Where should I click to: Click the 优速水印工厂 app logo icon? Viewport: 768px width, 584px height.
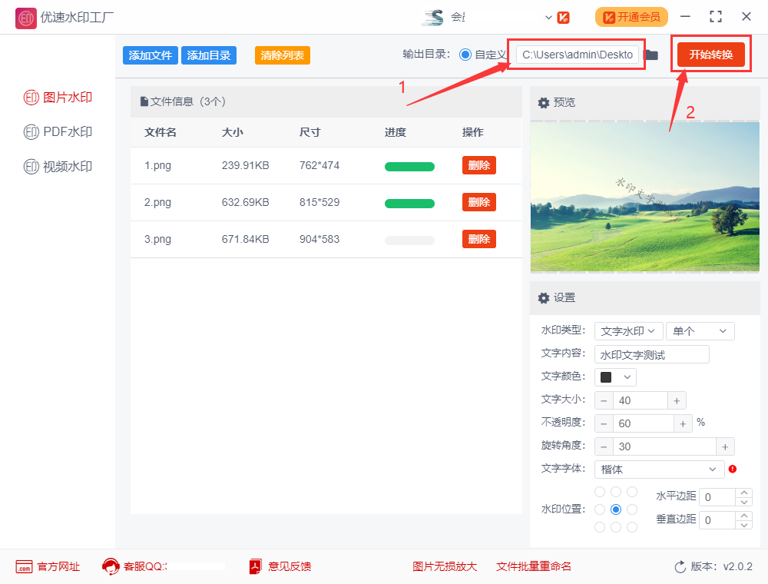(x=25, y=18)
